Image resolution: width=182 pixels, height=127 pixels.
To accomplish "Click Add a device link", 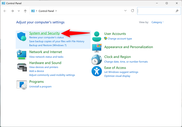I will (x=37, y=71).
